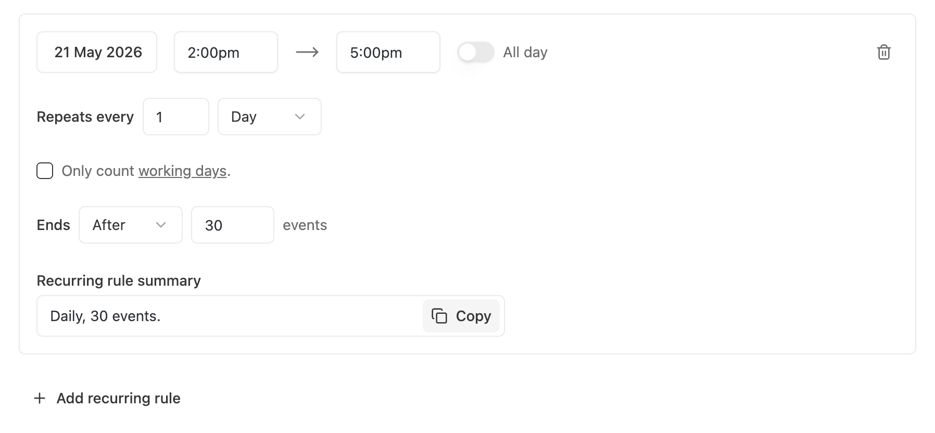Check the Only count working days checkbox

pos(45,171)
